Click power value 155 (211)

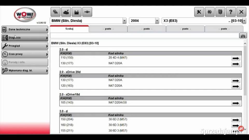(x=67, y=130)
